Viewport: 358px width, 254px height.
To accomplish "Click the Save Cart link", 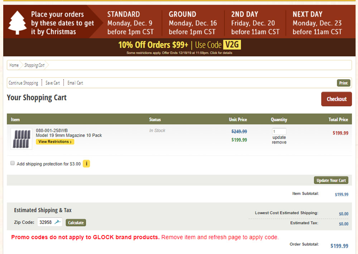I will [53, 83].
